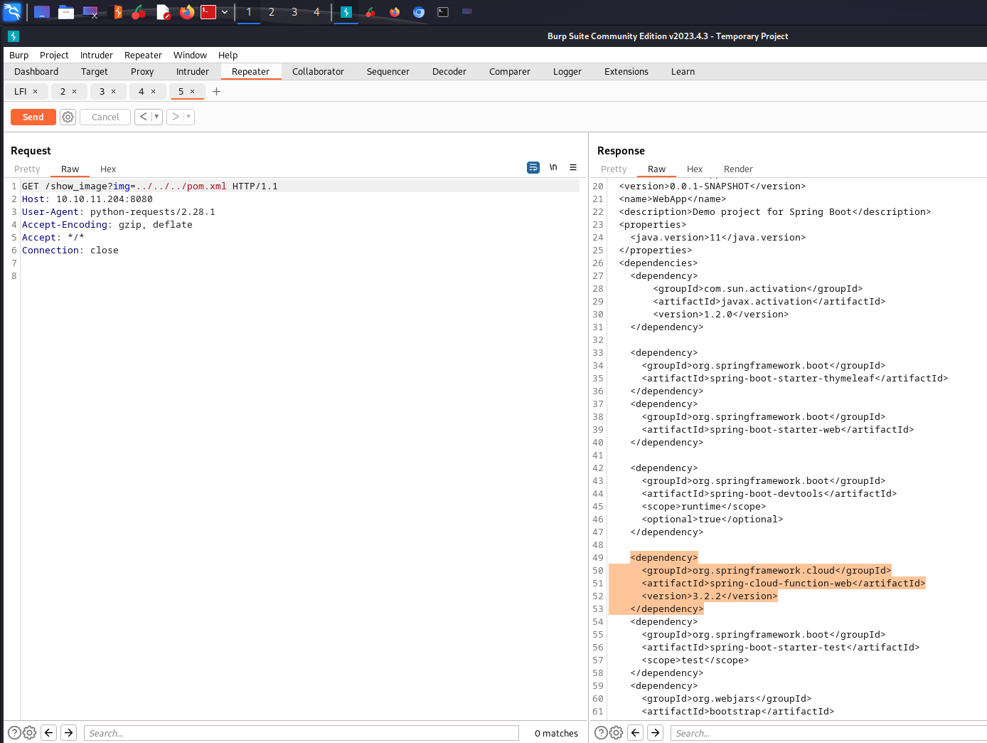Open the Window menu

tap(190, 56)
